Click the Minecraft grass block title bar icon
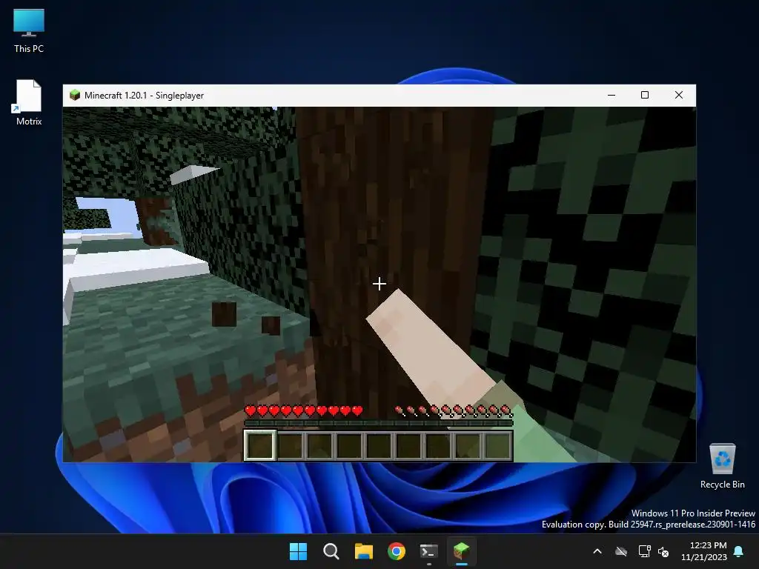The width and height of the screenshot is (759, 569). pyautogui.click(x=75, y=95)
